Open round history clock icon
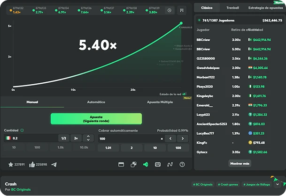 click(170, 10)
